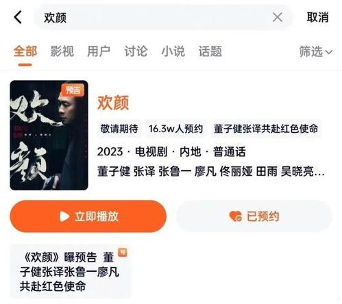
Task: Switch to the 影视 tab
Action: pyautogui.click(x=62, y=51)
